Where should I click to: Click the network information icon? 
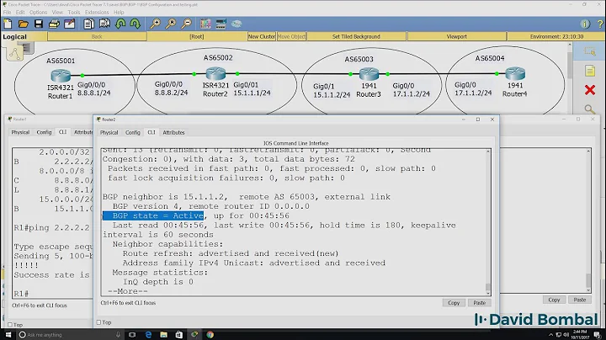pos(585,24)
